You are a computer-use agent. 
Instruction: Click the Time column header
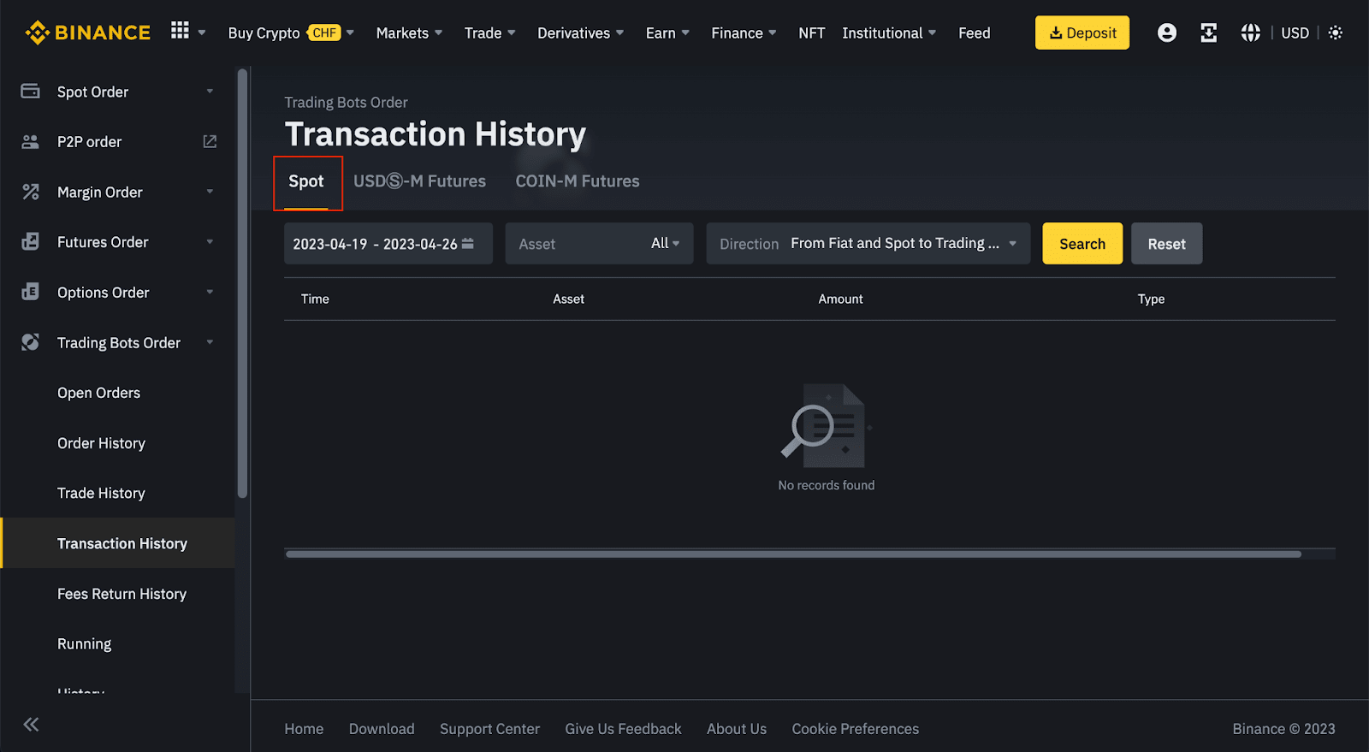pyautogui.click(x=315, y=299)
